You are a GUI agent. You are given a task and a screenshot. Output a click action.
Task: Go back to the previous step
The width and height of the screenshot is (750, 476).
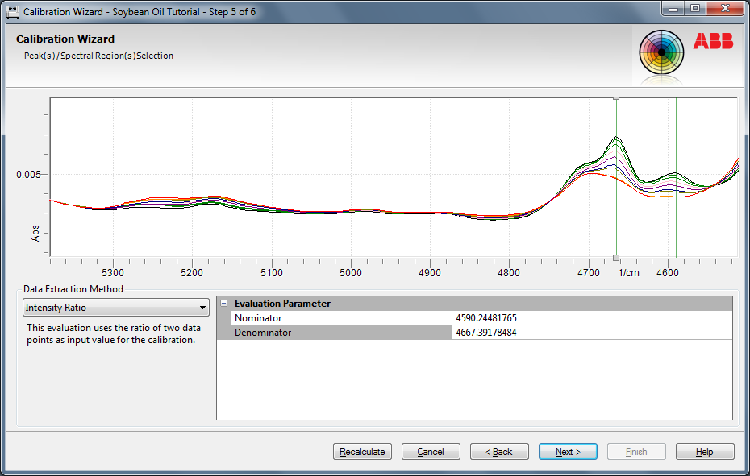coord(499,452)
